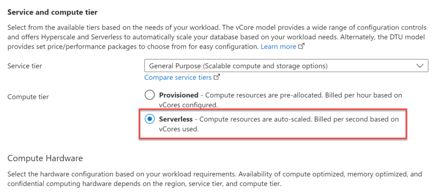Click the Service tier field label

pyautogui.click(x=25, y=66)
